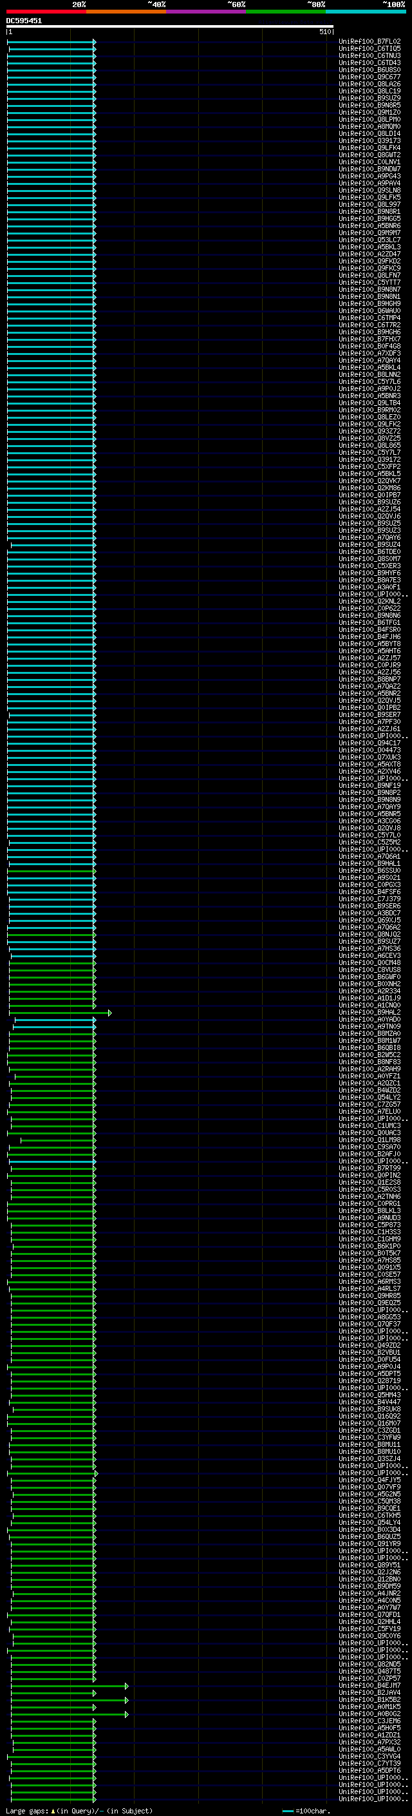This screenshot has height=1816, width=412.
Task: Select hit label UniRef100_Q3SZJ4
Action: [370, 1458]
